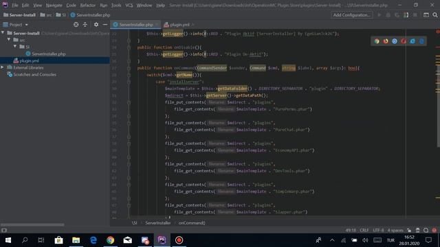The width and height of the screenshot is (440, 247).
Task: Open line separator CRLF selector
Action: [x=364, y=231]
